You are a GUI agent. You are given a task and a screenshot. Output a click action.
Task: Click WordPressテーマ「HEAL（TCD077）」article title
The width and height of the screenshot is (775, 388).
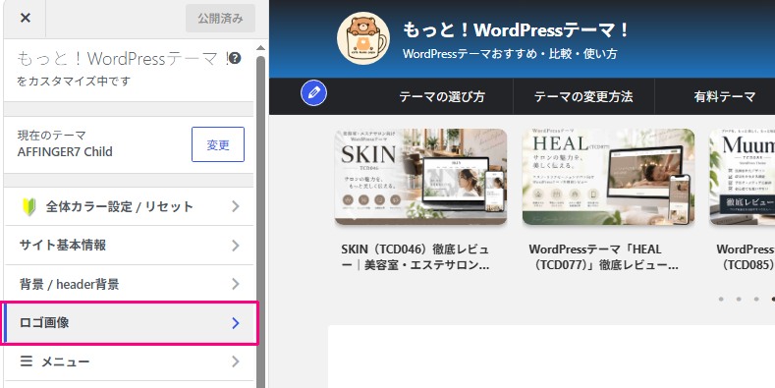[603, 257]
